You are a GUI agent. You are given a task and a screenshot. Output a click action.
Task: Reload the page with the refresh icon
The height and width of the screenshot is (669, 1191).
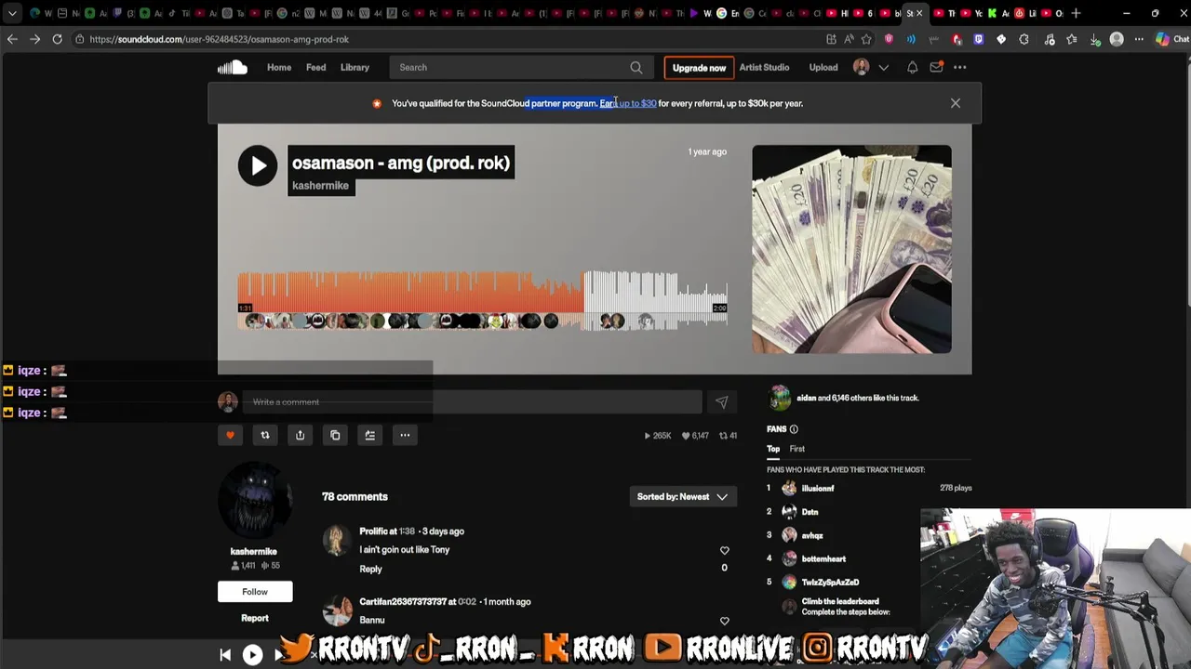(57, 39)
